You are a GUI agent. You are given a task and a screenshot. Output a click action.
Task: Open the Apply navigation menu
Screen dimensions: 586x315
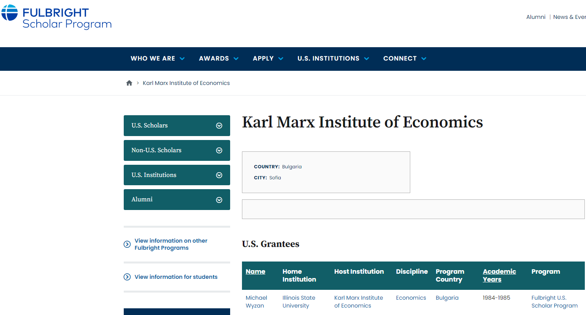click(x=268, y=59)
